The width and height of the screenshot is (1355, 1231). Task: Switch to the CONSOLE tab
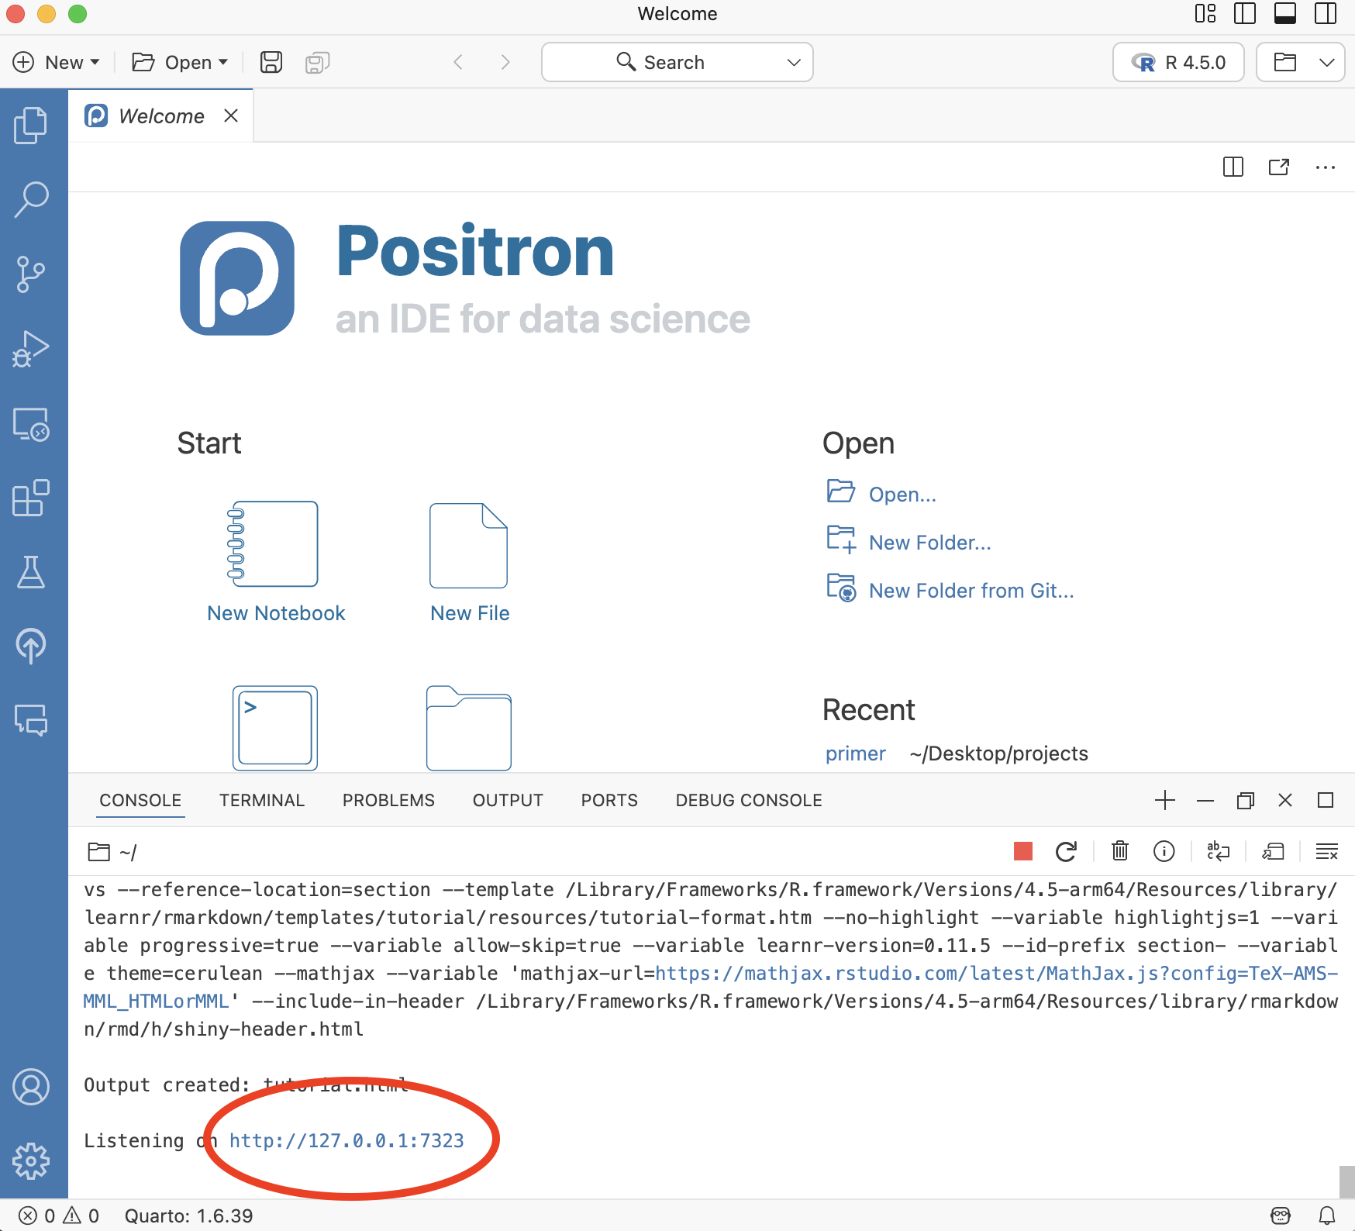click(140, 800)
